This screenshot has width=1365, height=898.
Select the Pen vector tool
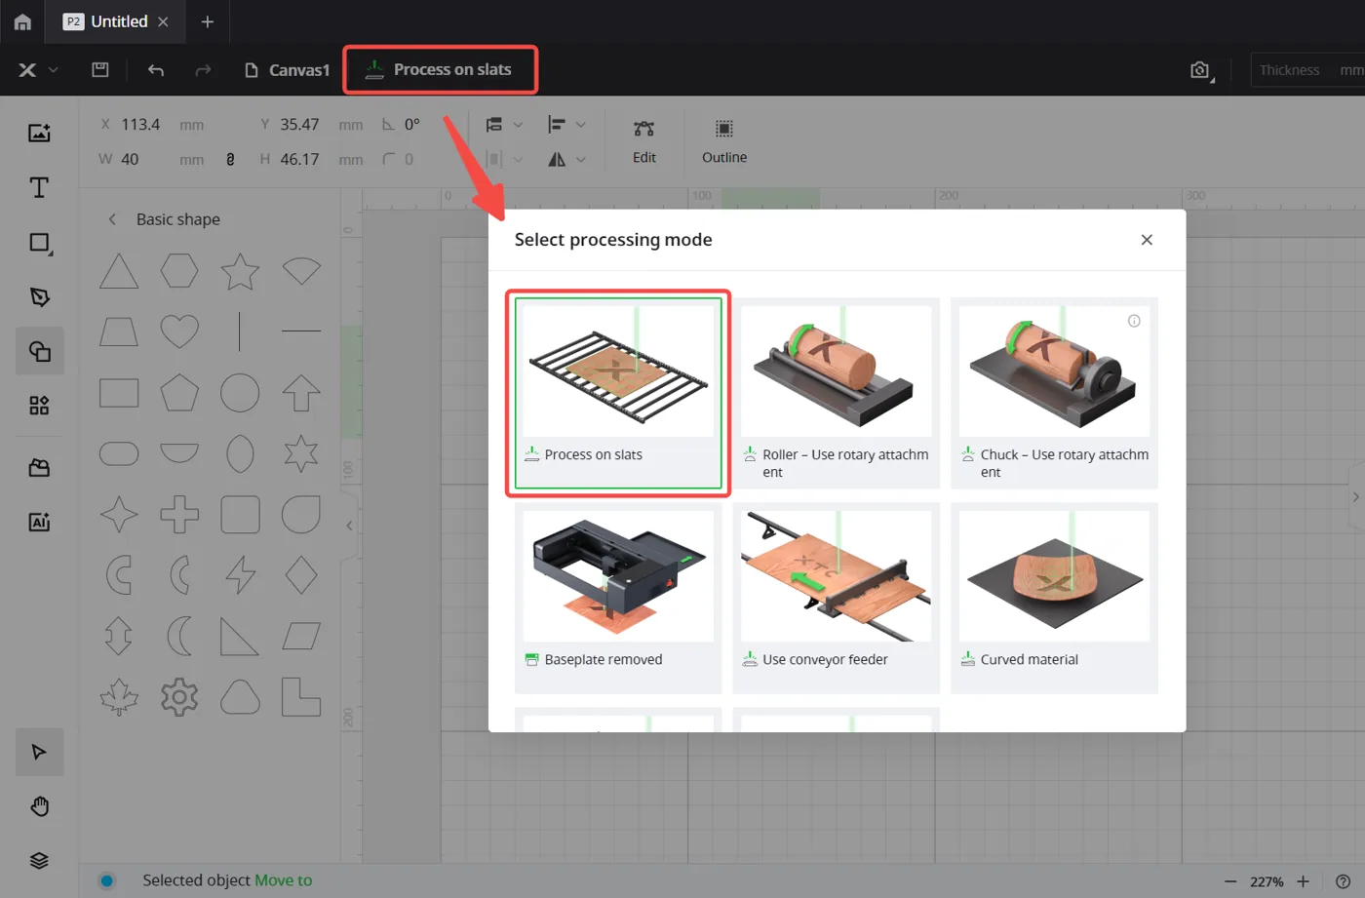pos(39,296)
